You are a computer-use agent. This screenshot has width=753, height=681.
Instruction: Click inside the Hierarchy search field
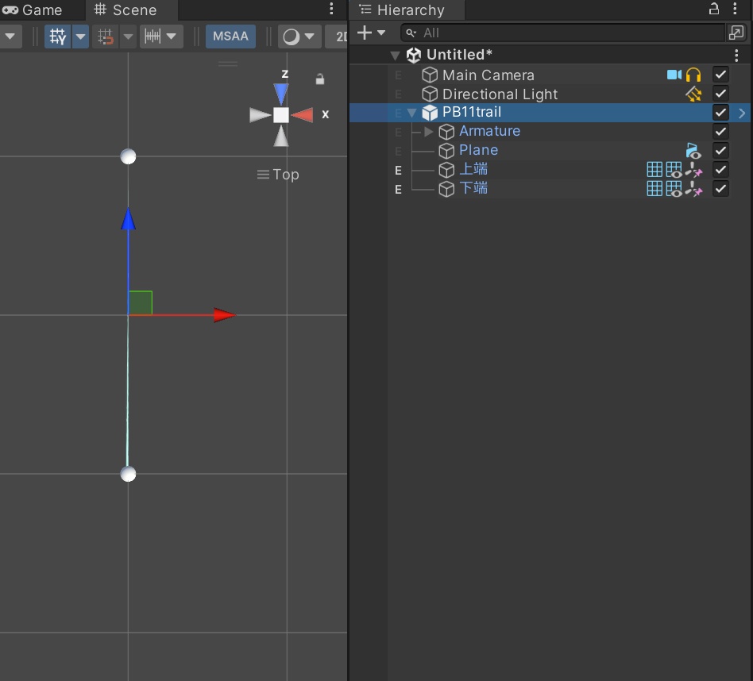point(556,33)
